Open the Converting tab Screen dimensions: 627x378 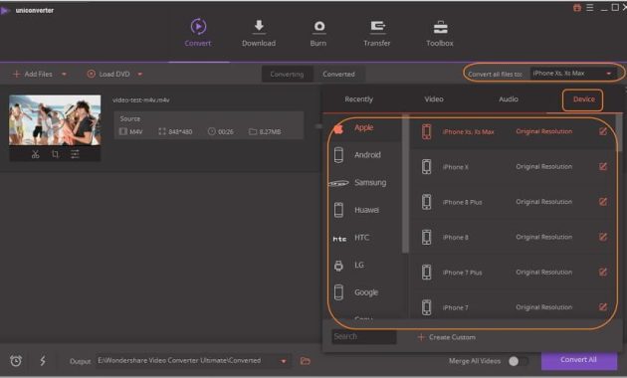pos(287,75)
